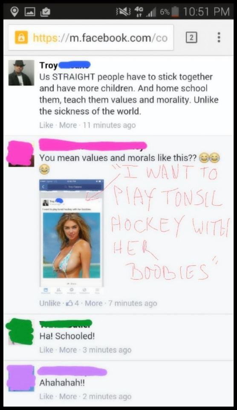This screenshot has width=237, height=410.
Task: Tap the battery icon showing 6%
Action: pos(175,11)
